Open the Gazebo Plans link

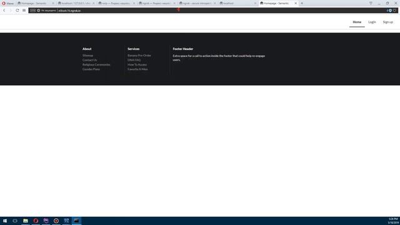point(91,69)
